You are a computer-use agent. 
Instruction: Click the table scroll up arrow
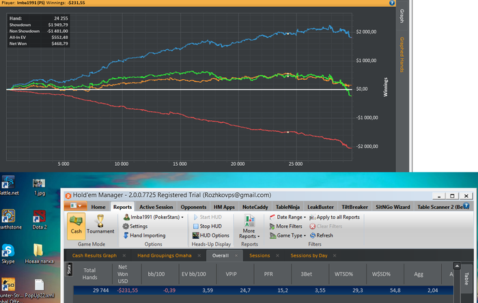(457, 266)
